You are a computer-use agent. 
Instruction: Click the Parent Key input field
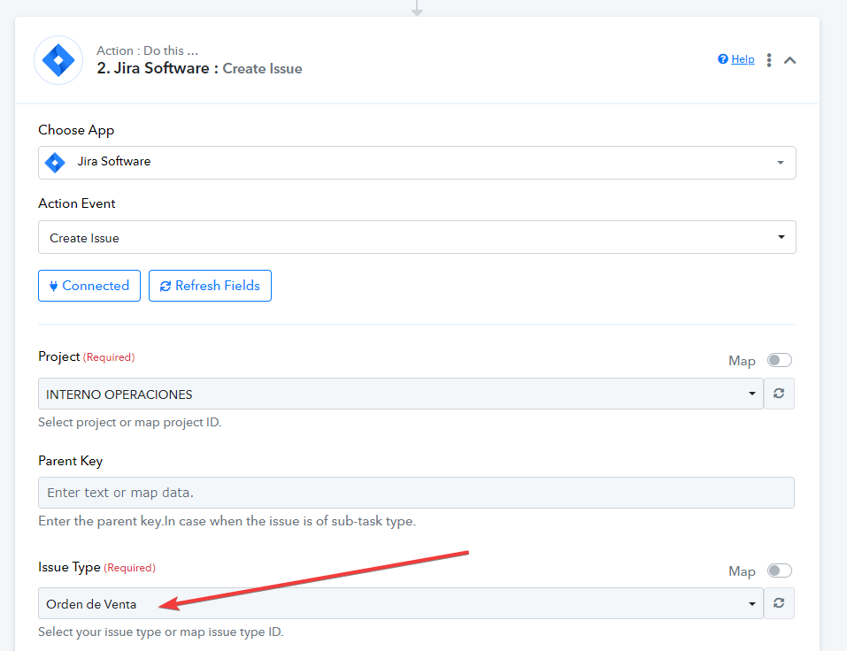pos(416,493)
